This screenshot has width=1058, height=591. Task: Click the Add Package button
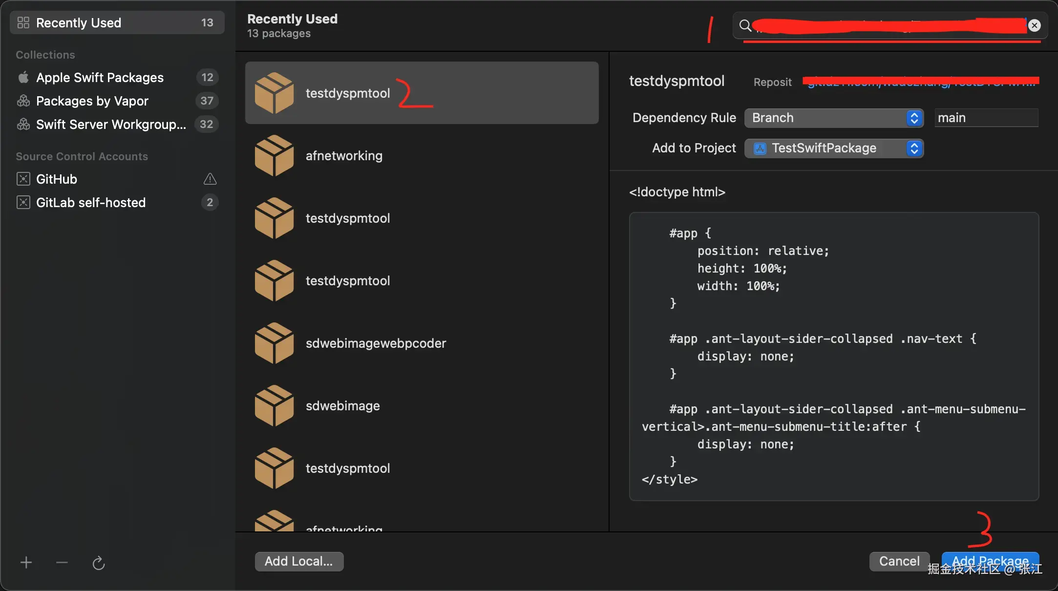tap(990, 561)
